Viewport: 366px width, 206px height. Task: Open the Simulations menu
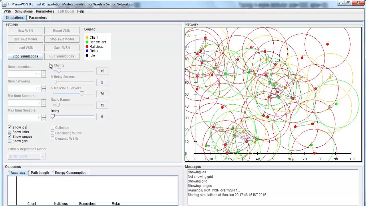tap(24, 11)
